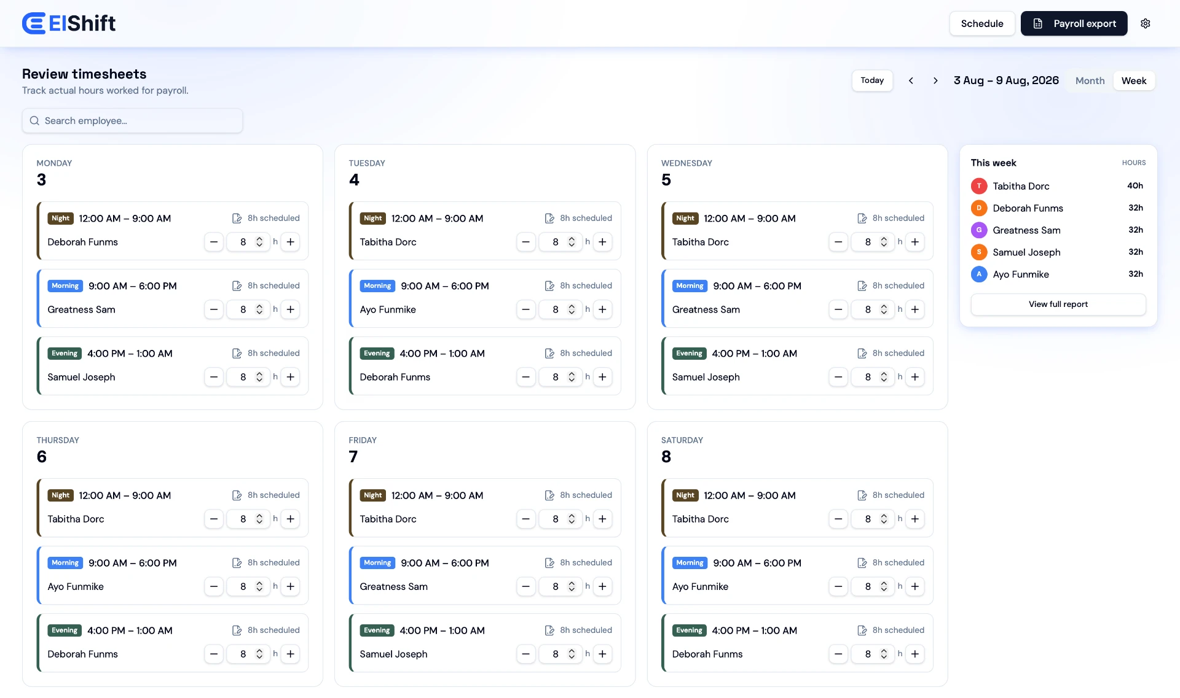
Task: Open settings gear icon in header
Action: [1146, 23]
